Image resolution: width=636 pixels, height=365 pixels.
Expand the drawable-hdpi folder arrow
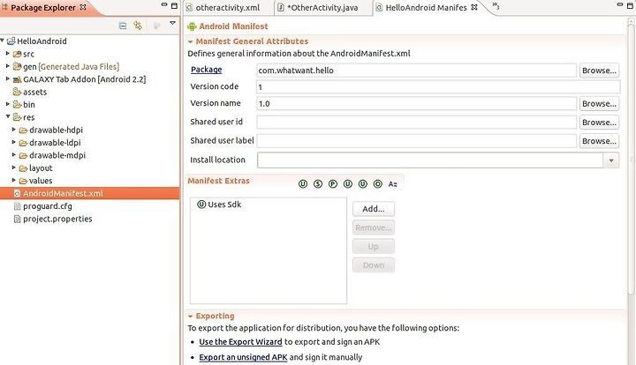coord(14,130)
